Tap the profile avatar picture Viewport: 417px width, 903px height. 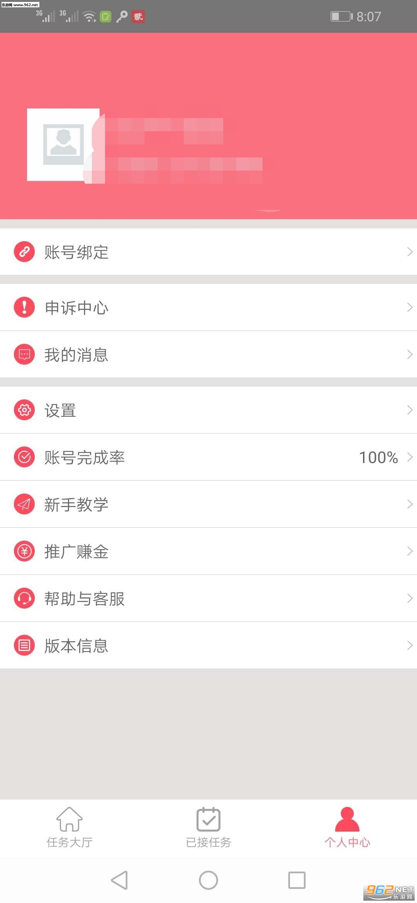pos(63,145)
